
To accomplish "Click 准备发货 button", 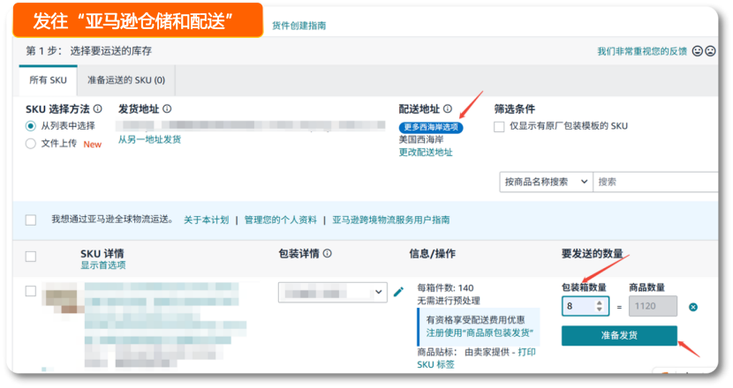I will tap(619, 335).
